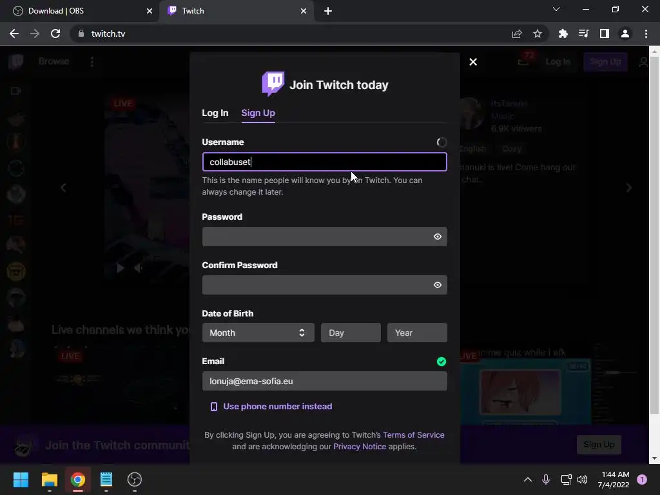
Task: Switch to the Download | OBS browser tab
Action: [x=80, y=11]
